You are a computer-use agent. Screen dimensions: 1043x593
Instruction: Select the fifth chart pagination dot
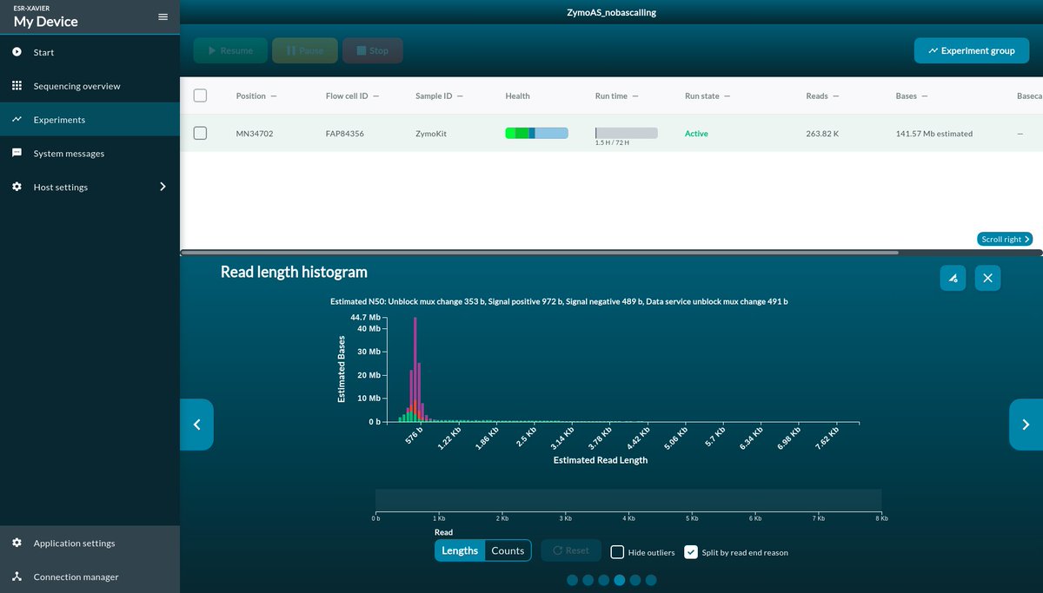coord(635,580)
